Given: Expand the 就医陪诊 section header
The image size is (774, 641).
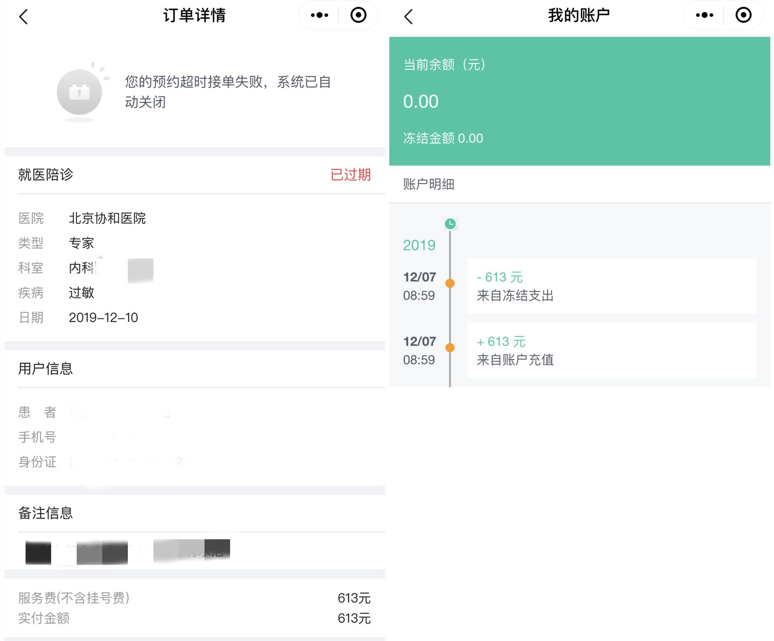Looking at the screenshot, I should pos(45,175).
